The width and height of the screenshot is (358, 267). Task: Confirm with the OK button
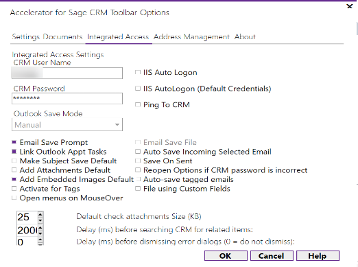point(226,255)
